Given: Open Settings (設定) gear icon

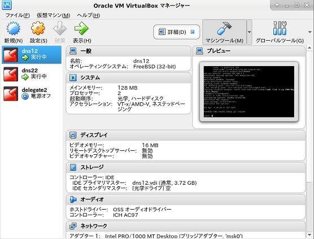Looking at the screenshot, I should tap(38, 28).
